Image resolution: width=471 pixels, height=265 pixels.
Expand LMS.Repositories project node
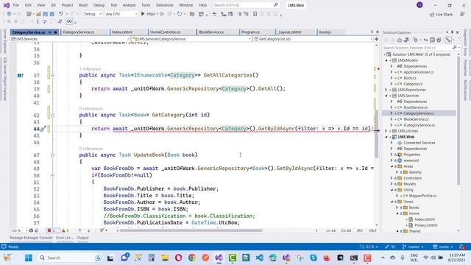click(x=386, y=90)
